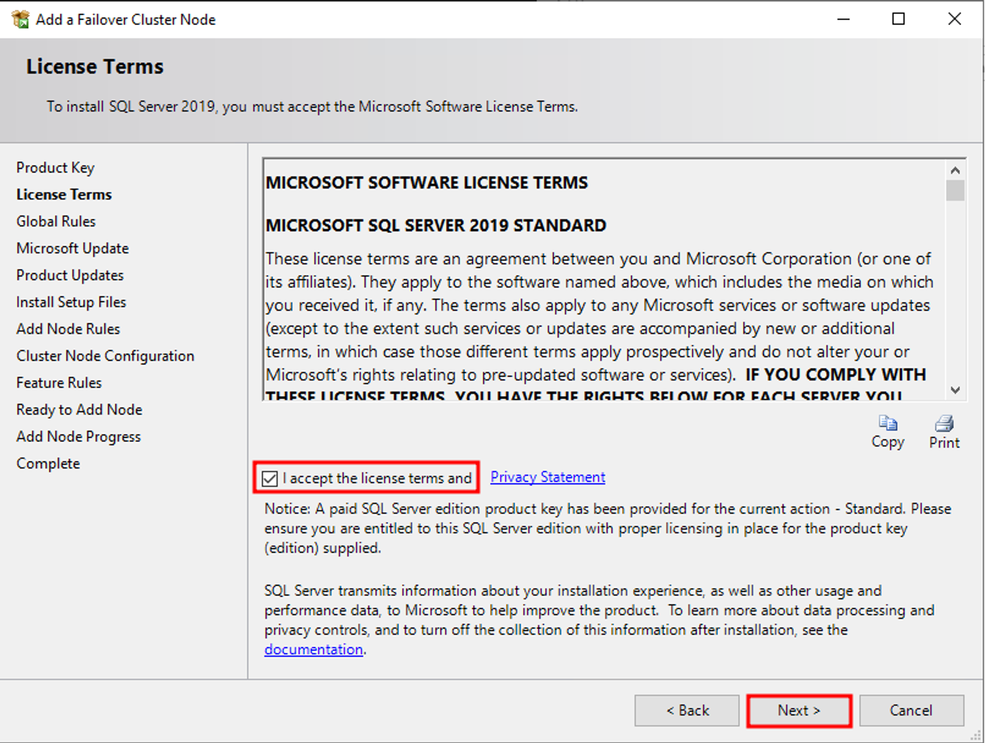Select License Terms step in sidebar
The height and width of the screenshot is (743, 985).
(64, 195)
